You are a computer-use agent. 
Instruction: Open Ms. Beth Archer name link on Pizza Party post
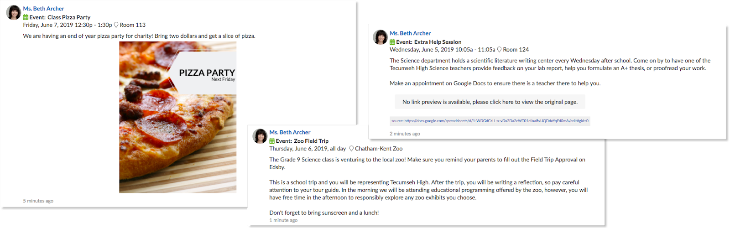point(43,9)
